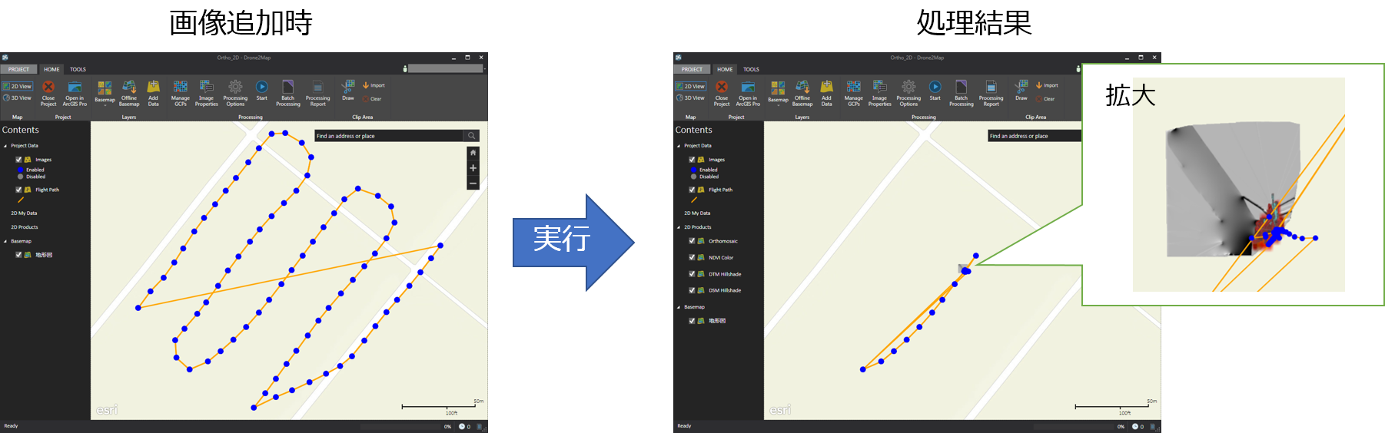Open Processing Options in right window
The height and width of the screenshot is (433, 1385).
click(x=908, y=93)
